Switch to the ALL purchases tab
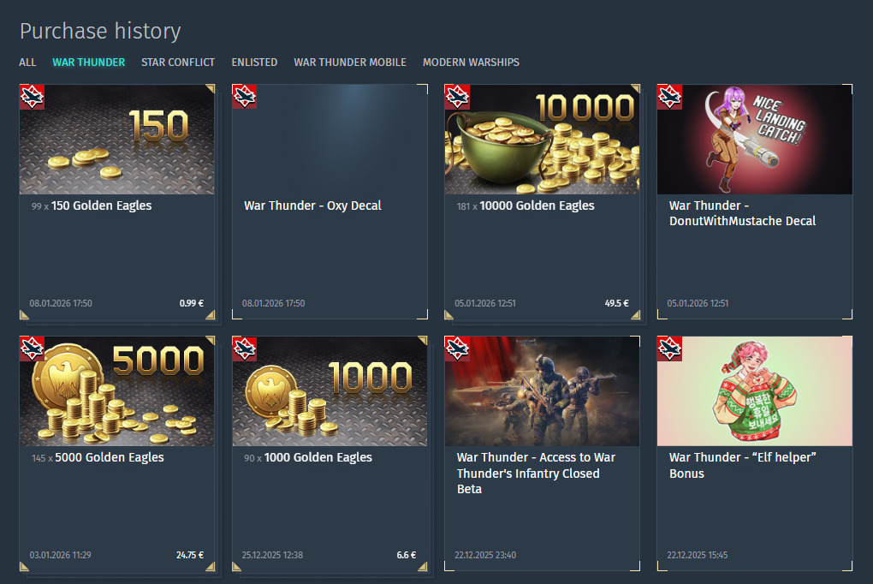The image size is (873, 584). point(27,63)
